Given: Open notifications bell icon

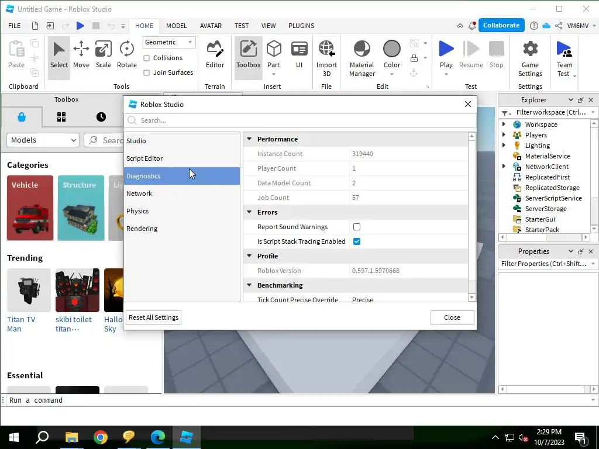Looking at the screenshot, I should [472, 26].
